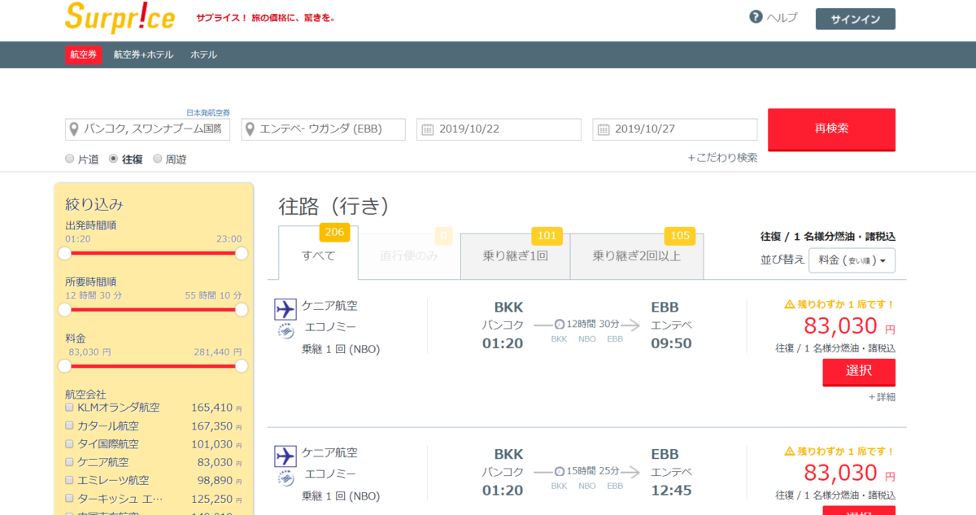Switch to the ホテル tab

click(x=203, y=55)
